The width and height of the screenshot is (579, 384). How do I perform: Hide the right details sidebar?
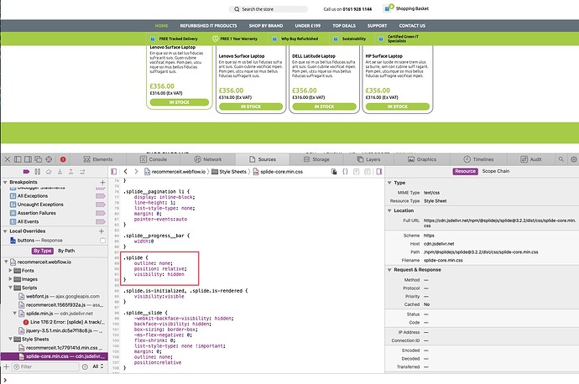[378, 172]
